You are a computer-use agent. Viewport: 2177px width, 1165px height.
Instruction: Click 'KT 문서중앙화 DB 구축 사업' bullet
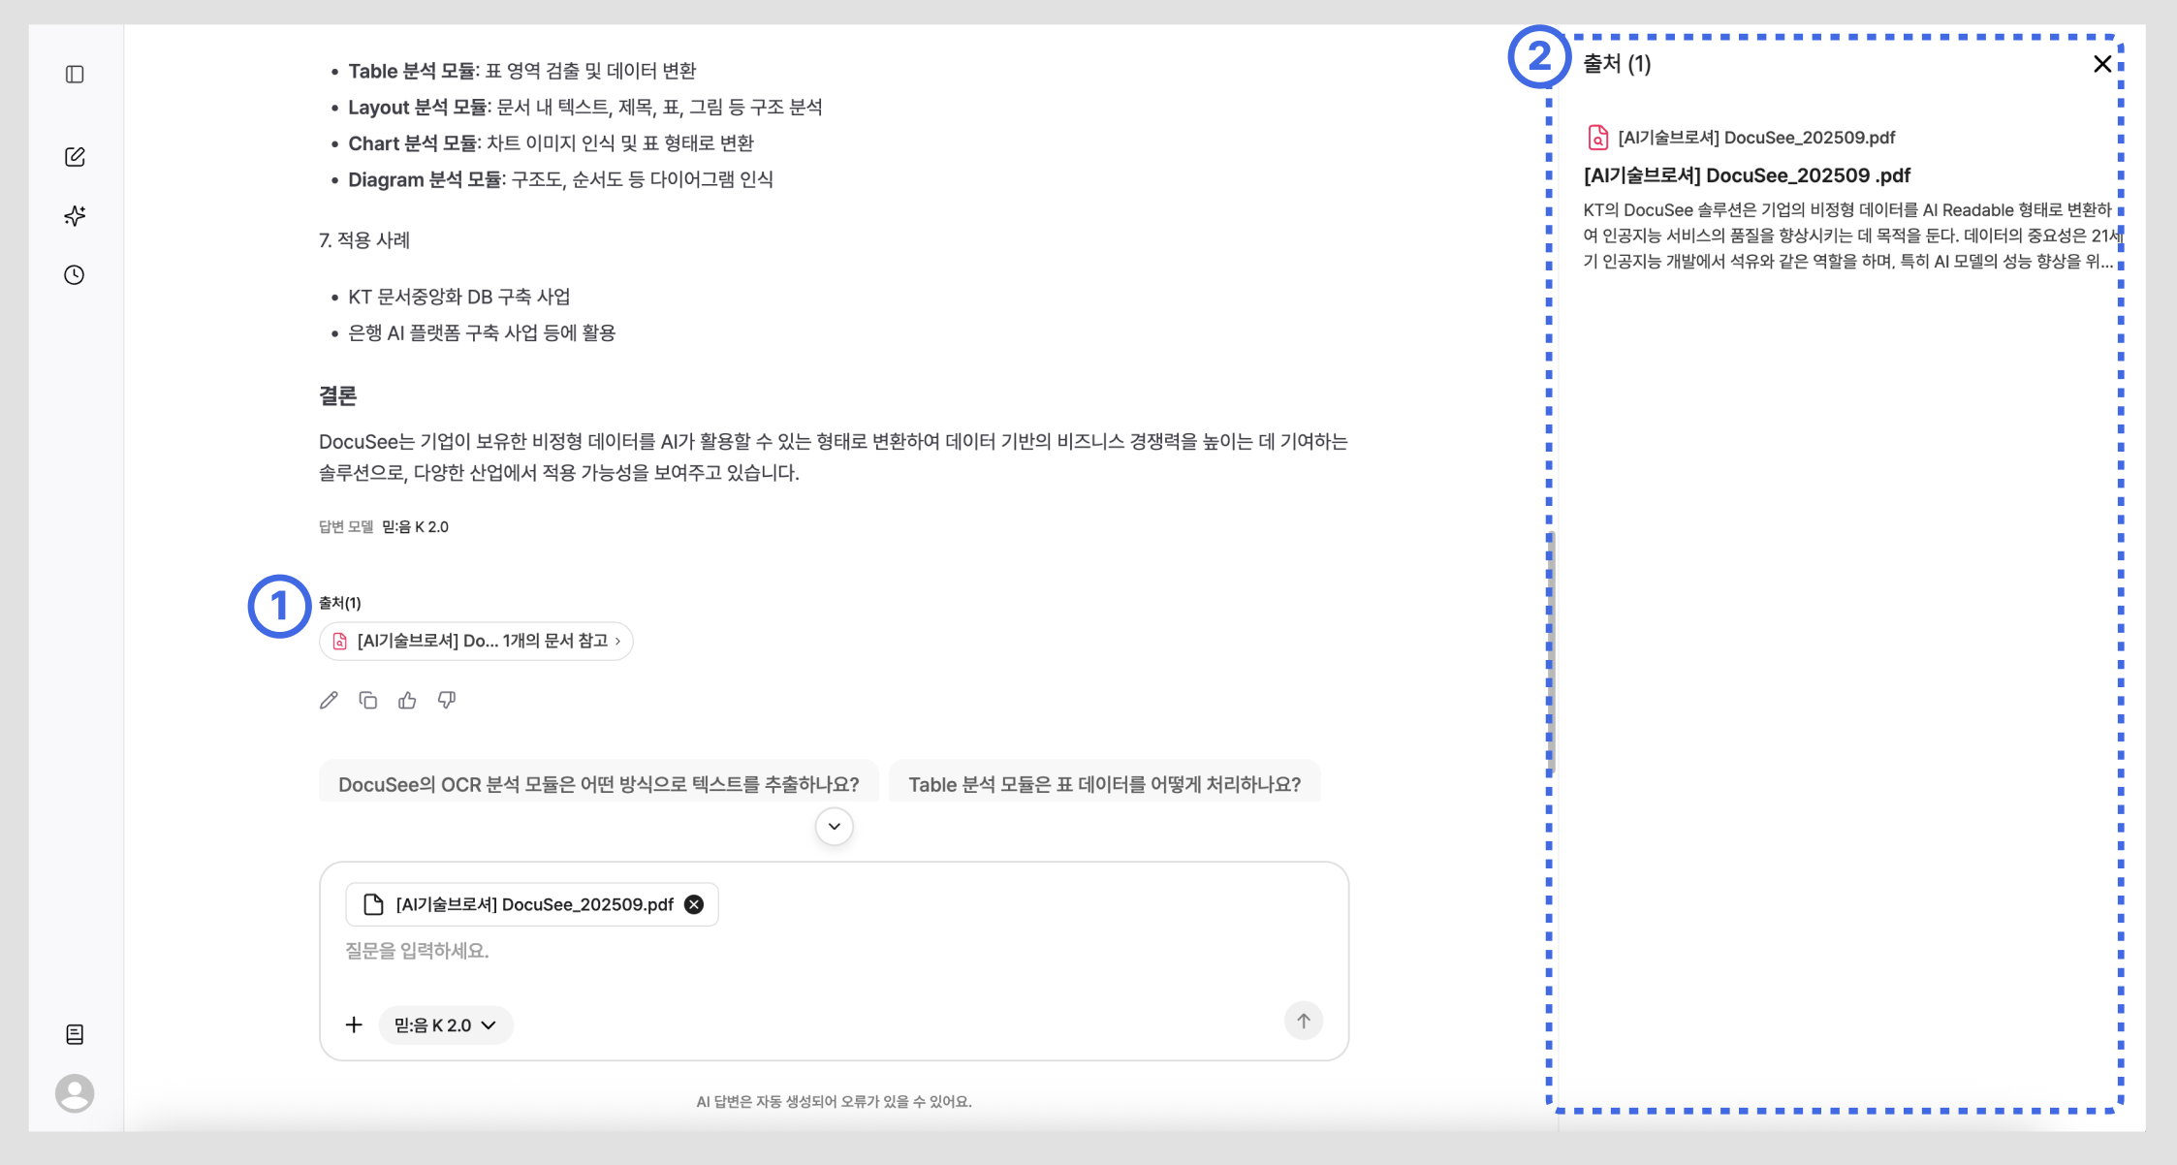pyautogui.click(x=459, y=297)
